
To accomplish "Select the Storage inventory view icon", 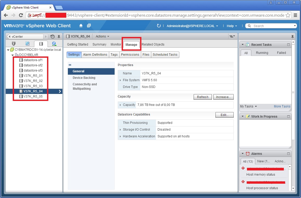I will (41, 44).
